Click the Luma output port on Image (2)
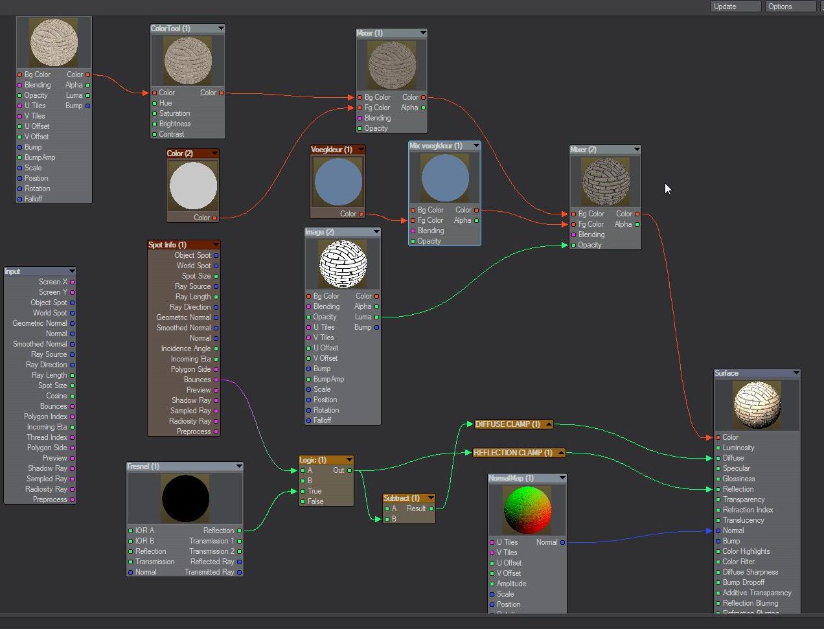Viewport: 824px width, 629px height. 376,317
